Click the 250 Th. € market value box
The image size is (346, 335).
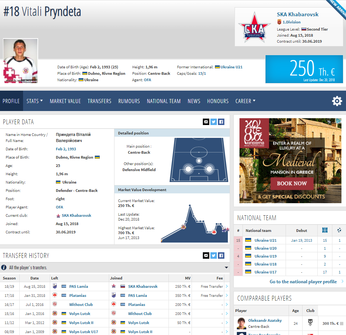click(x=304, y=69)
